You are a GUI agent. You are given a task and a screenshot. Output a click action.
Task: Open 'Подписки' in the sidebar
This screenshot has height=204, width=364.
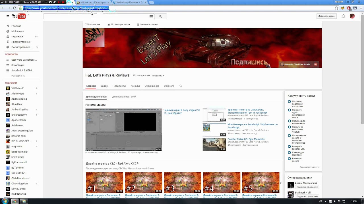click(x=17, y=37)
